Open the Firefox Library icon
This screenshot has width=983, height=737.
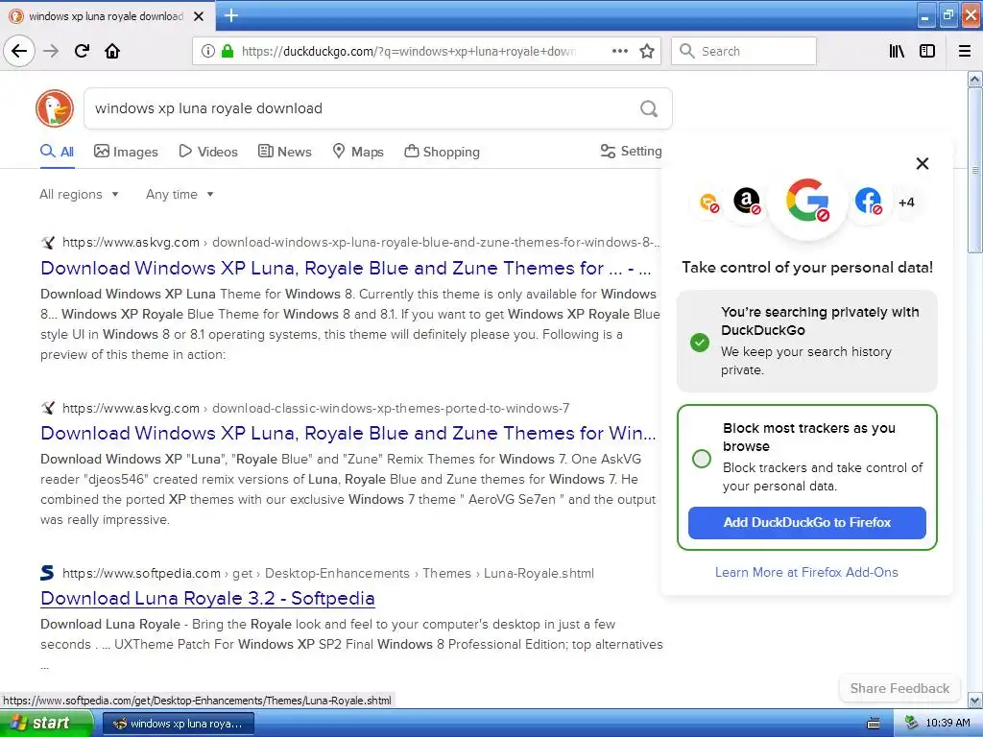897,51
